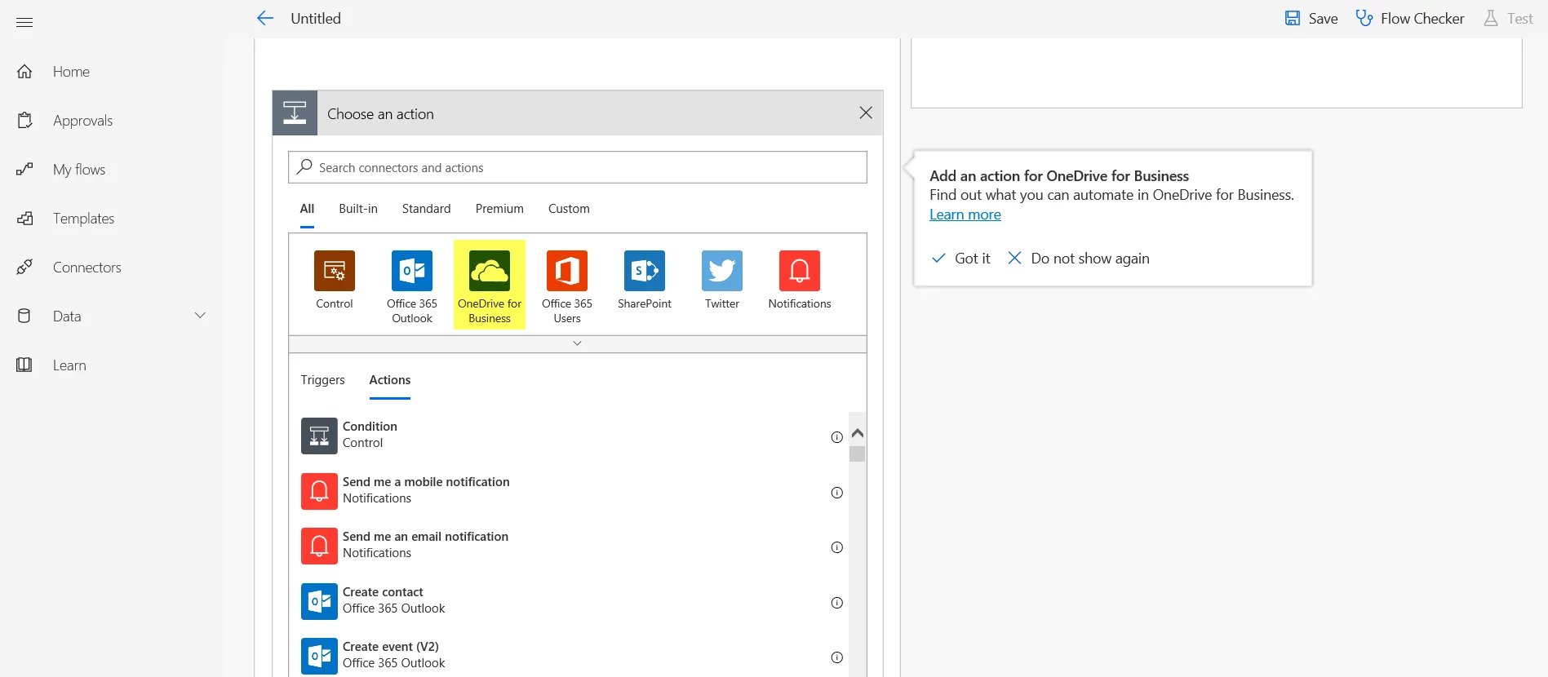Click the Choose an action header icon
The image size is (1548, 677).
(295, 113)
